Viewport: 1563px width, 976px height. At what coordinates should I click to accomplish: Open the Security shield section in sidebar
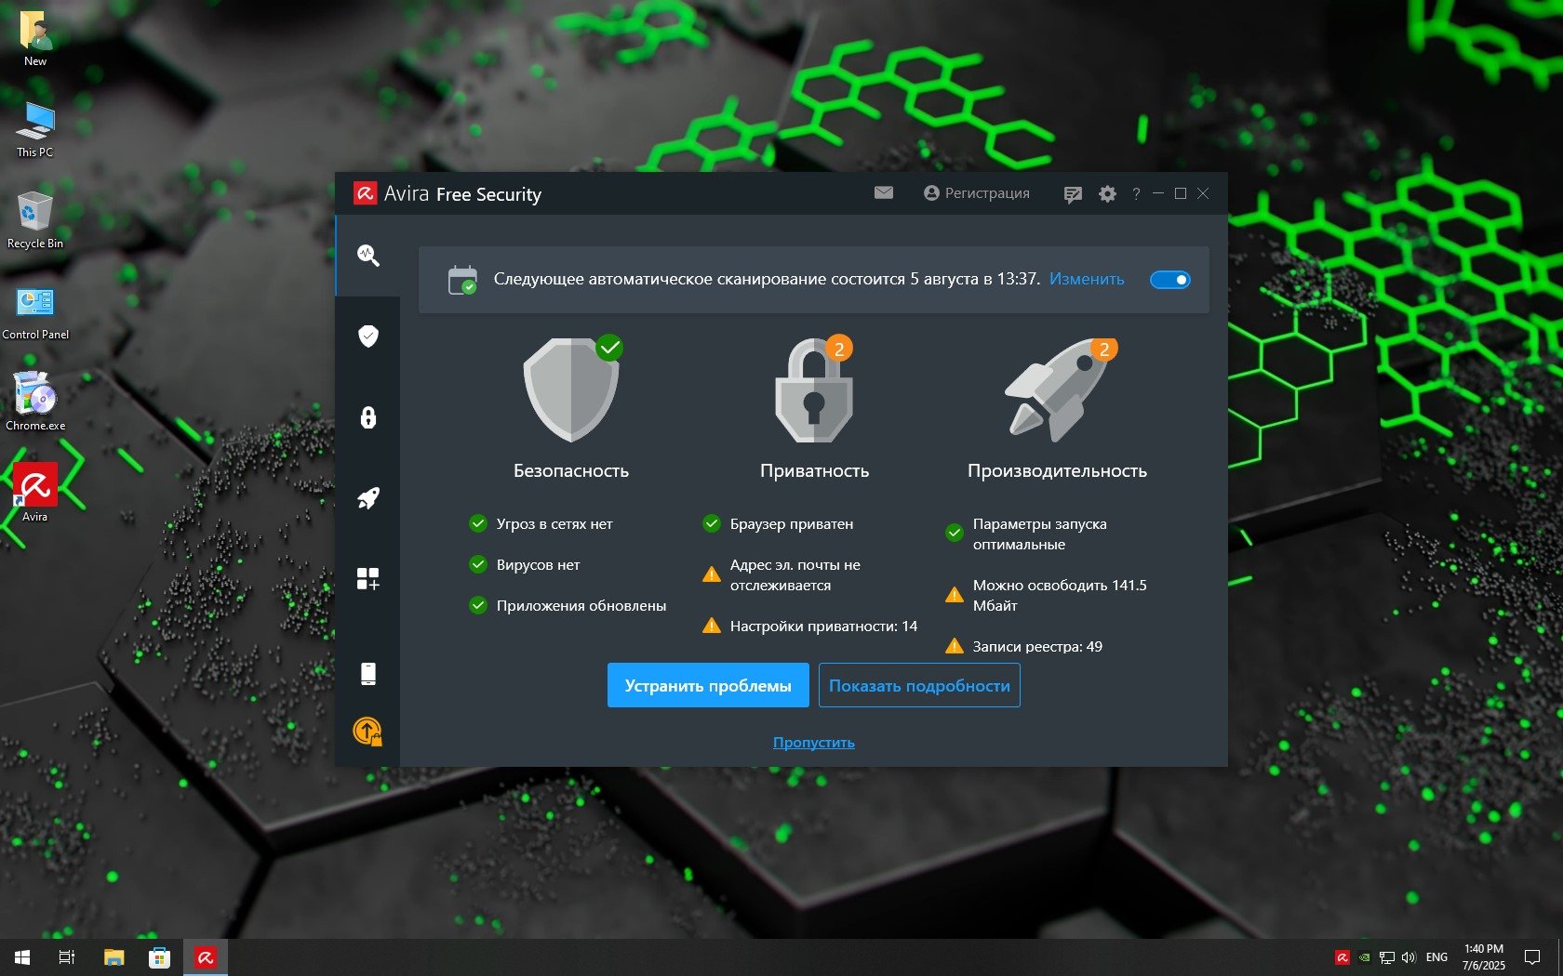coord(368,336)
